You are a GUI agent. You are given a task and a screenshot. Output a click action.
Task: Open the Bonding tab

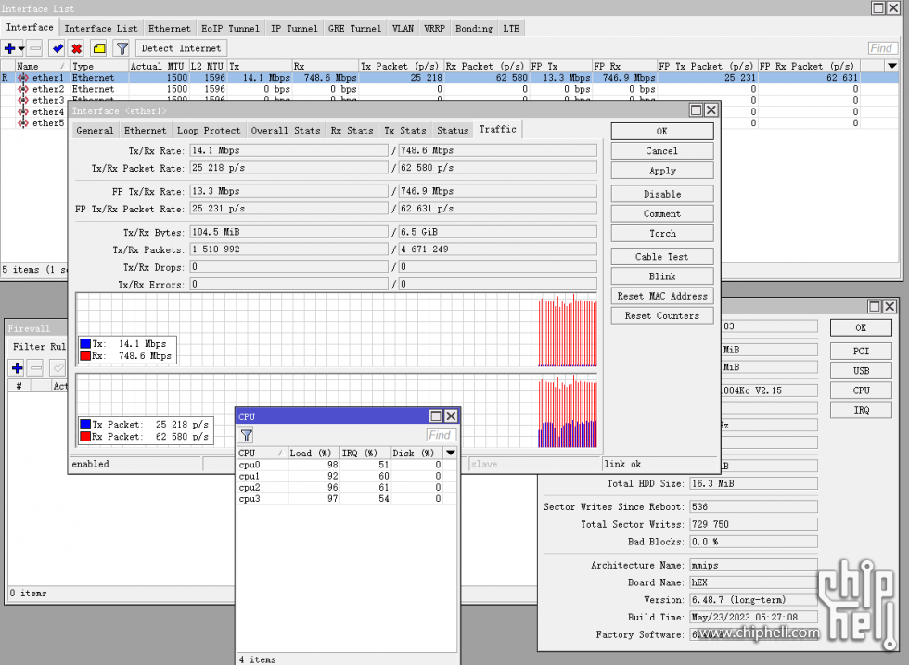474,29
